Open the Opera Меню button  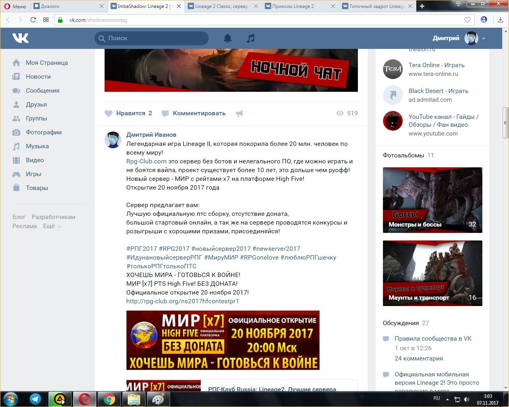(x=15, y=6)
